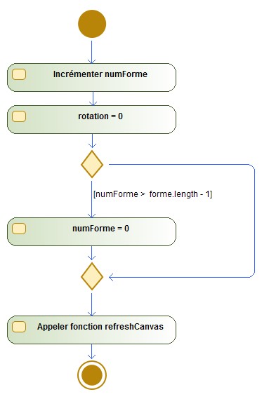Select arrow from refreshCanvas action to final node

(x=91, y=351)
